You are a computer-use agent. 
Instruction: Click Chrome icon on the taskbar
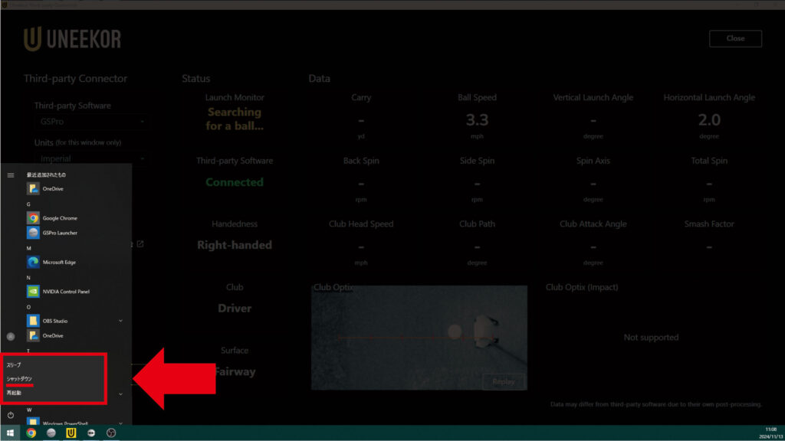tap(31, 433)
